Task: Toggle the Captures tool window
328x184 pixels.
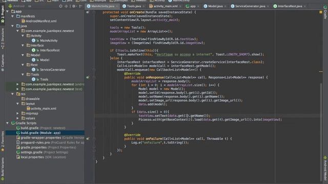Action: point(3,63)
